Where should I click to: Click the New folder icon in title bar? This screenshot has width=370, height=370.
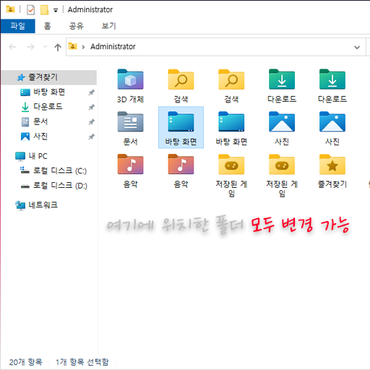(x=44, y=10)
